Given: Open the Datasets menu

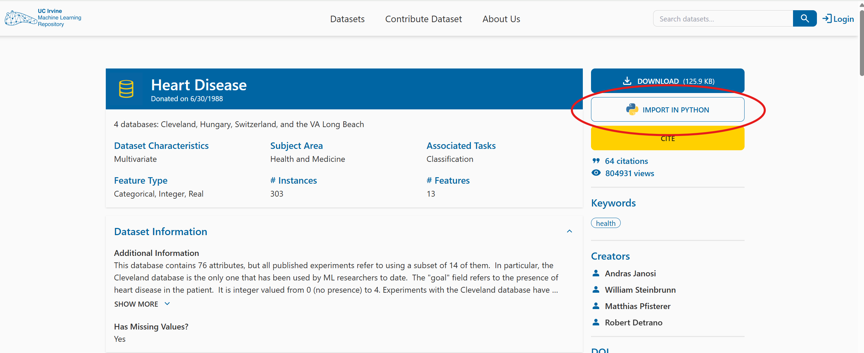Looking at the screenshot, I should coord(347,19).
